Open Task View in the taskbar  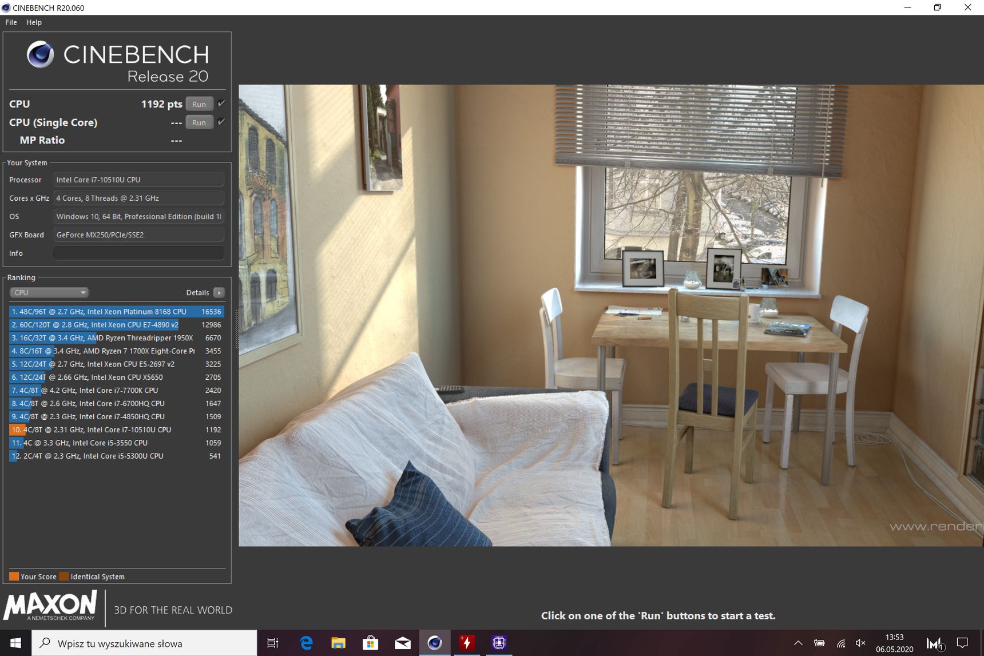click(273, 643)
